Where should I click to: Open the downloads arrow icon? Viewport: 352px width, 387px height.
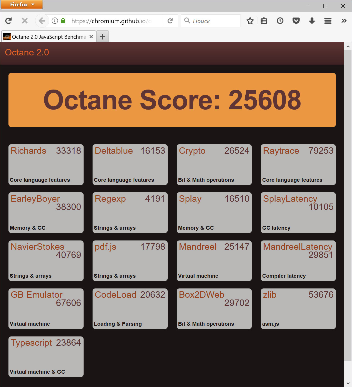(x=312, y=21)
